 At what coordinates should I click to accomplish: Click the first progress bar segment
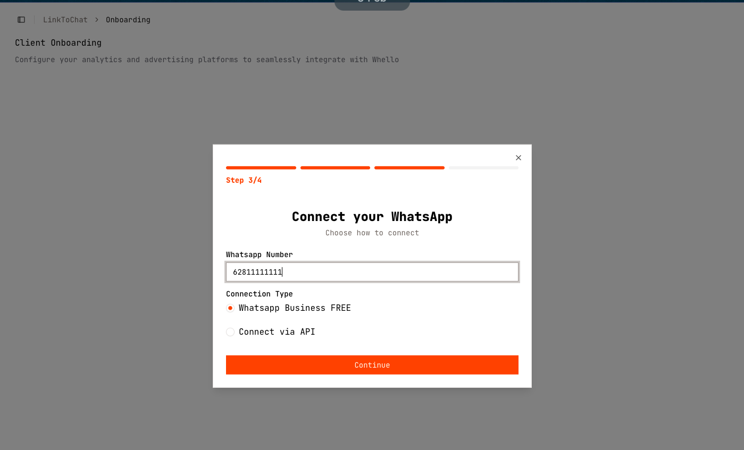[261, 168]
